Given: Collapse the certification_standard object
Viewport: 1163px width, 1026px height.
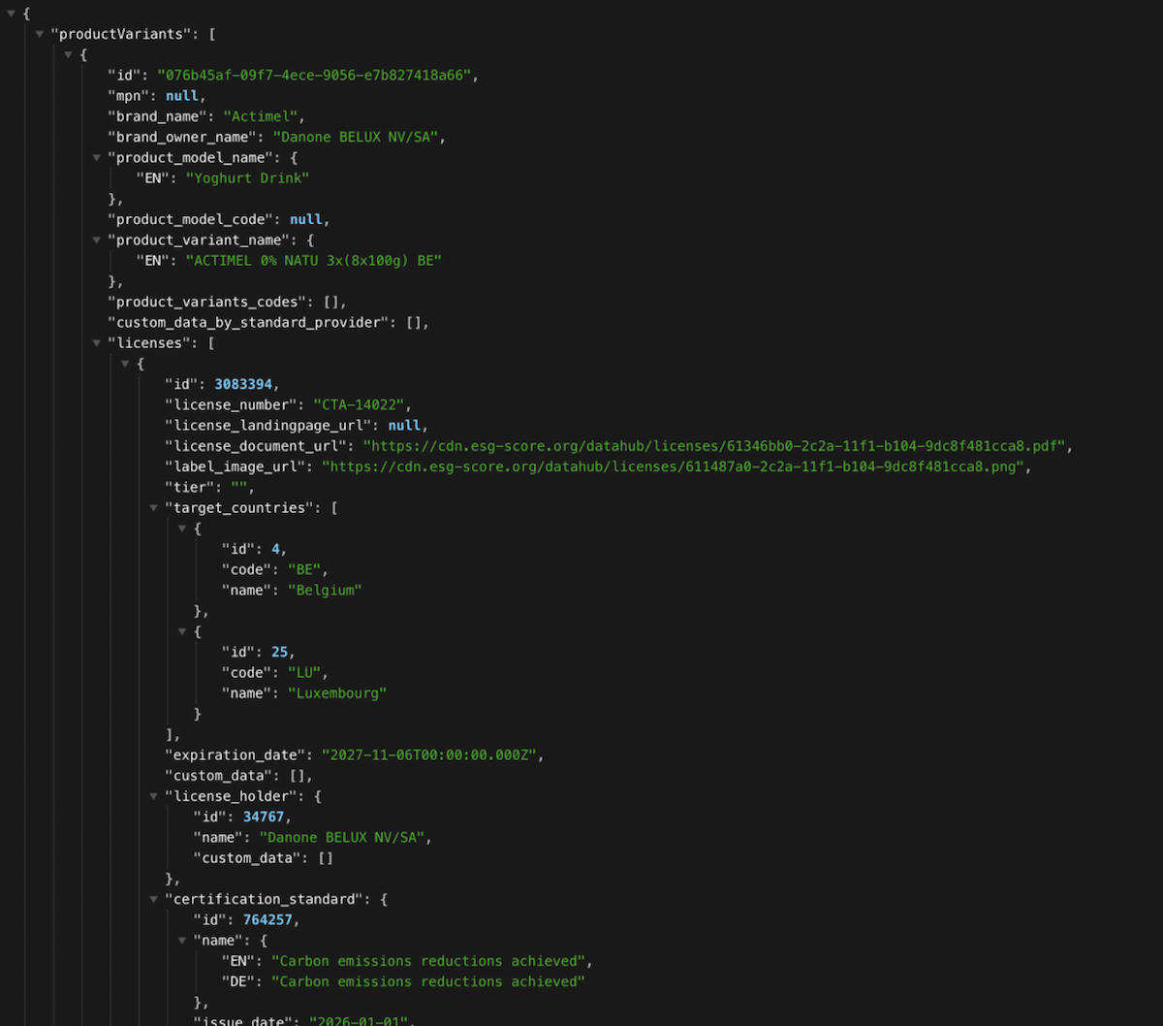Looking at the screenshot, I should pos(154,900).
